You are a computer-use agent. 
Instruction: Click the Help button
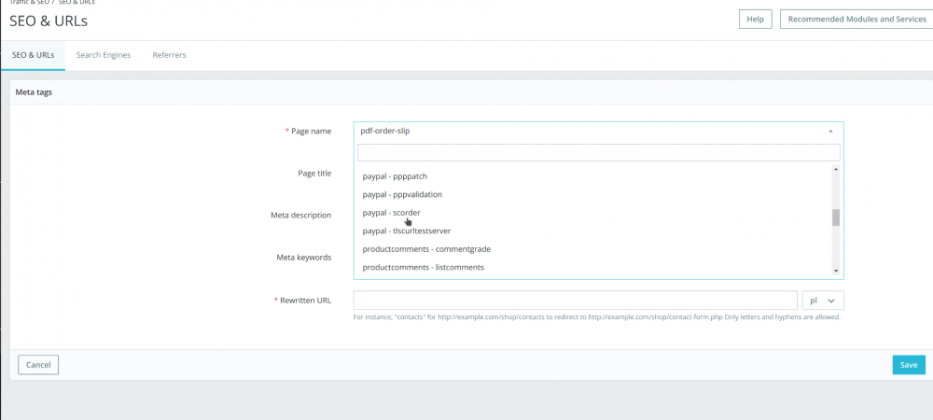click(x=756, y=19)
